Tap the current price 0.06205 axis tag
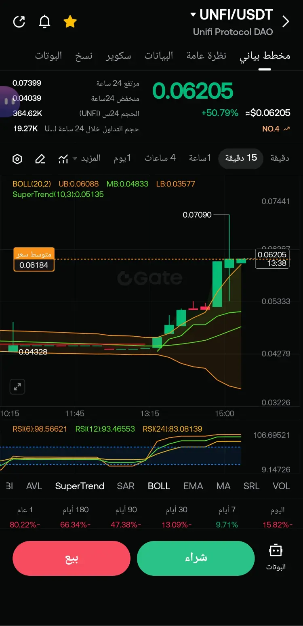Viewport: 303px width, 626px height. pos(272,259)
